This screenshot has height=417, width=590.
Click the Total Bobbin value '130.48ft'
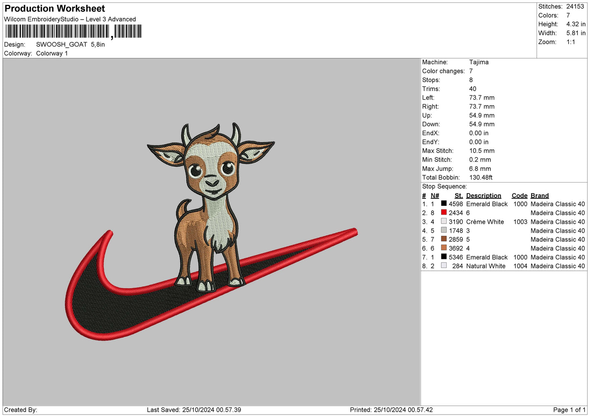pyautogui.click(x=481, y=178)
